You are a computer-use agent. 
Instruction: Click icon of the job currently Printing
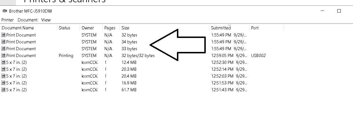tap(3, 56)
